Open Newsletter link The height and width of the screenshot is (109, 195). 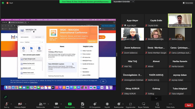(x=86, y=72)
